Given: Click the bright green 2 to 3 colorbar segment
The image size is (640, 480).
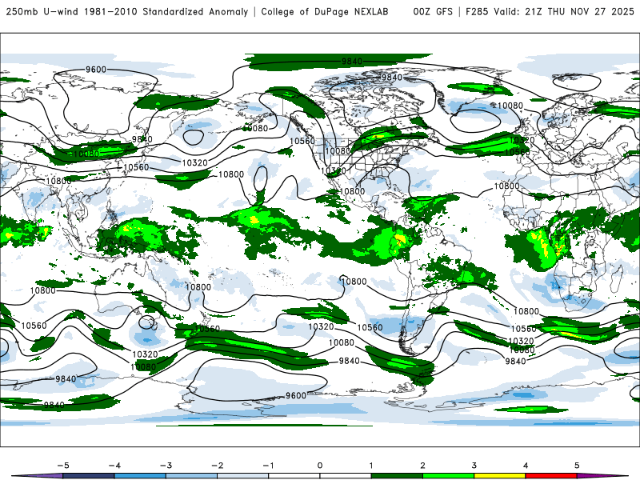Looking at the screenshot, I should pos(448,476).
